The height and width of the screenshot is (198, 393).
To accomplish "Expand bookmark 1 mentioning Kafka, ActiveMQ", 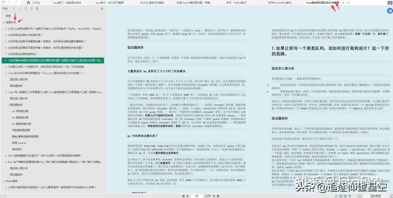I will tap(6, 29).
